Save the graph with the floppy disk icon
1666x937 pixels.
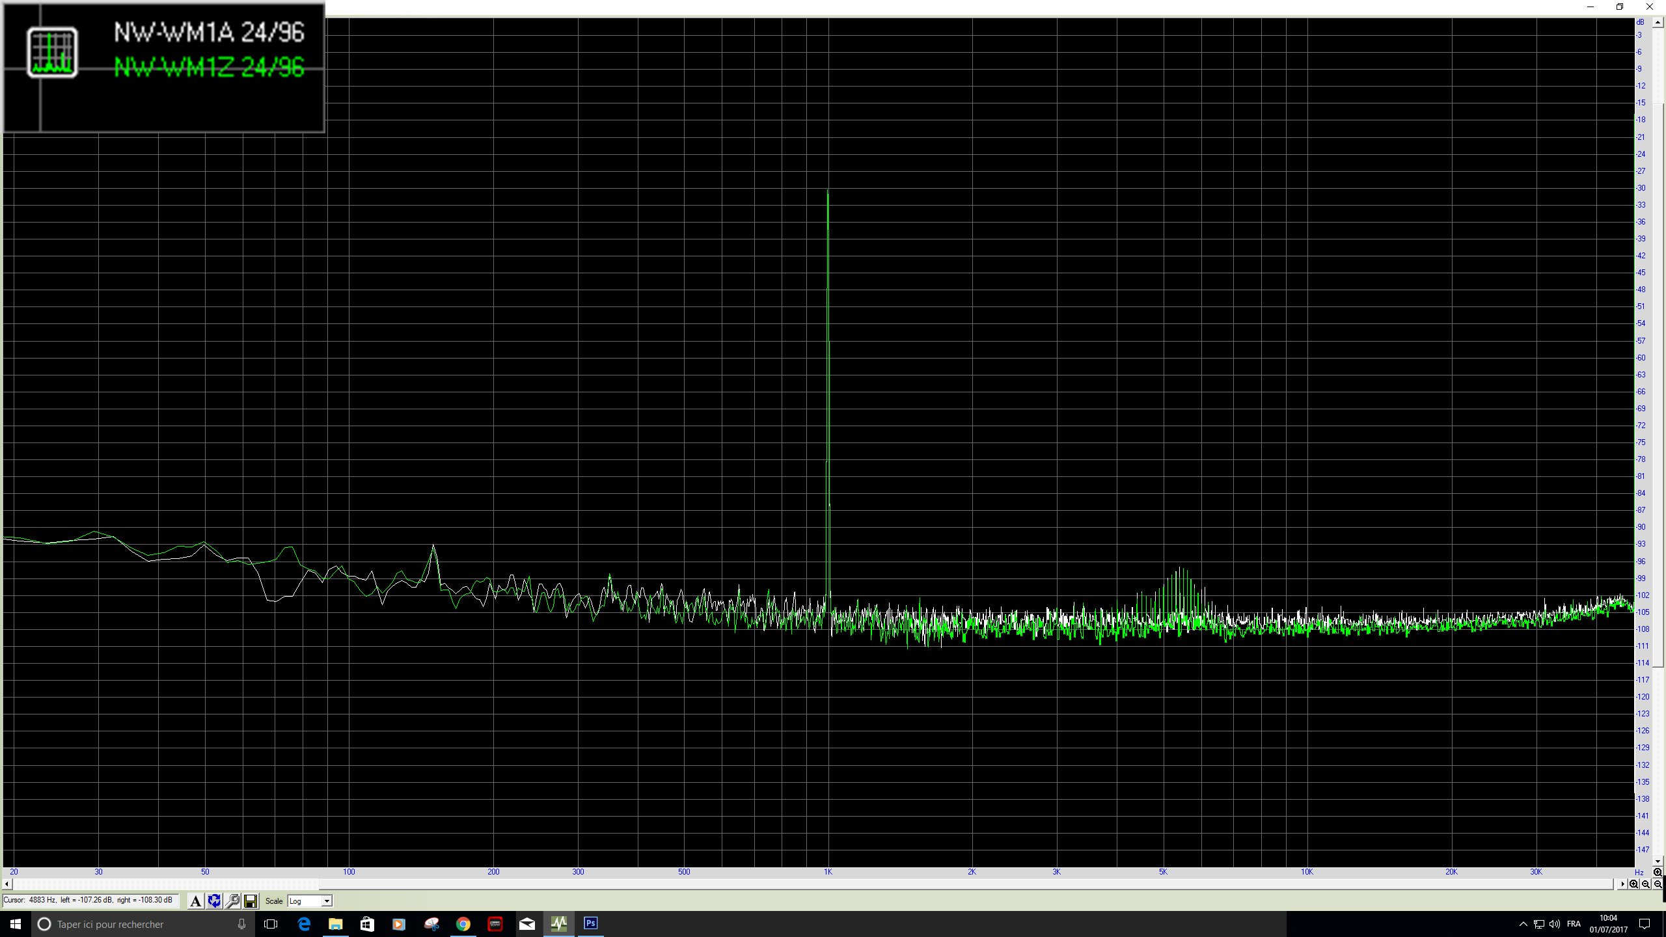tap(251, 901)
